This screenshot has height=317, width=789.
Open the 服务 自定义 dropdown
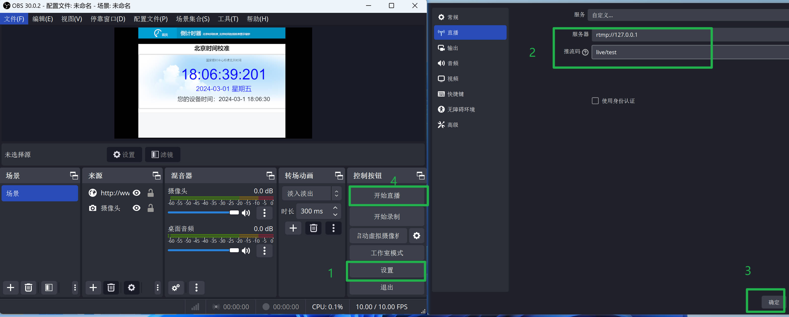(688, 15)
